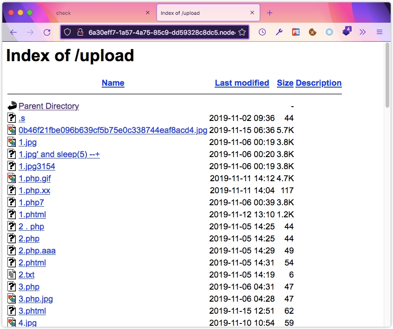Click the browser back arrow

tap(13, 32)
